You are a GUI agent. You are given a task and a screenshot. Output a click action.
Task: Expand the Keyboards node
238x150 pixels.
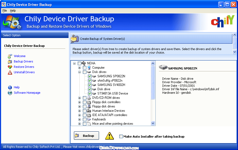pyautogui.click(x=79, y=119)
